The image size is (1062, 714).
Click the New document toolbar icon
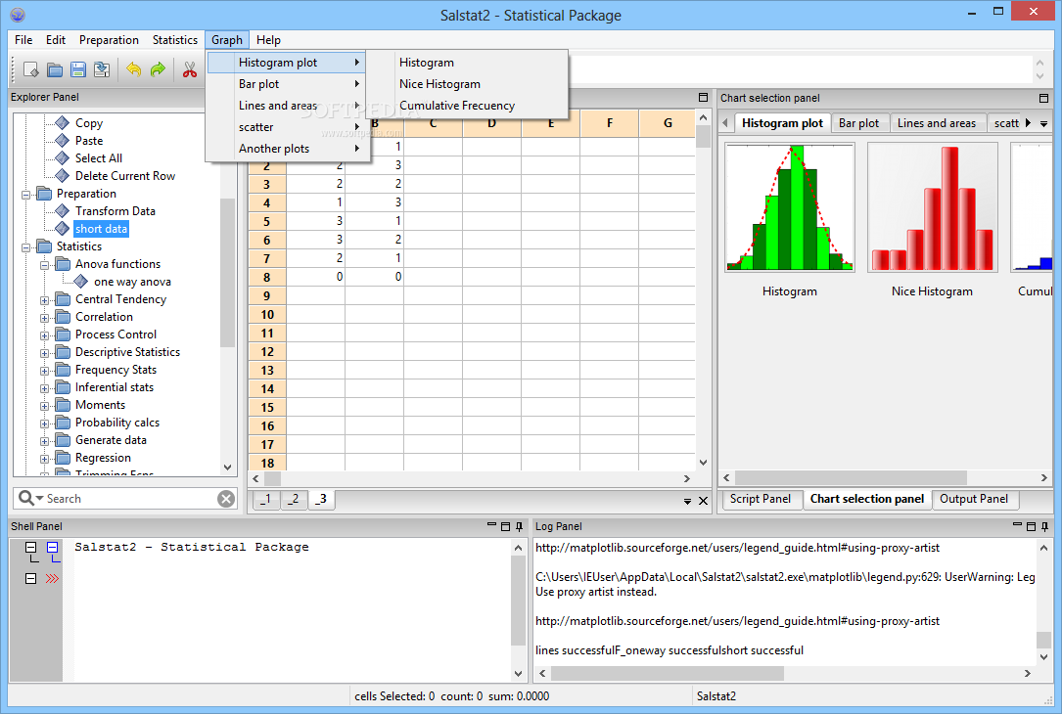(x=31, y=69)
